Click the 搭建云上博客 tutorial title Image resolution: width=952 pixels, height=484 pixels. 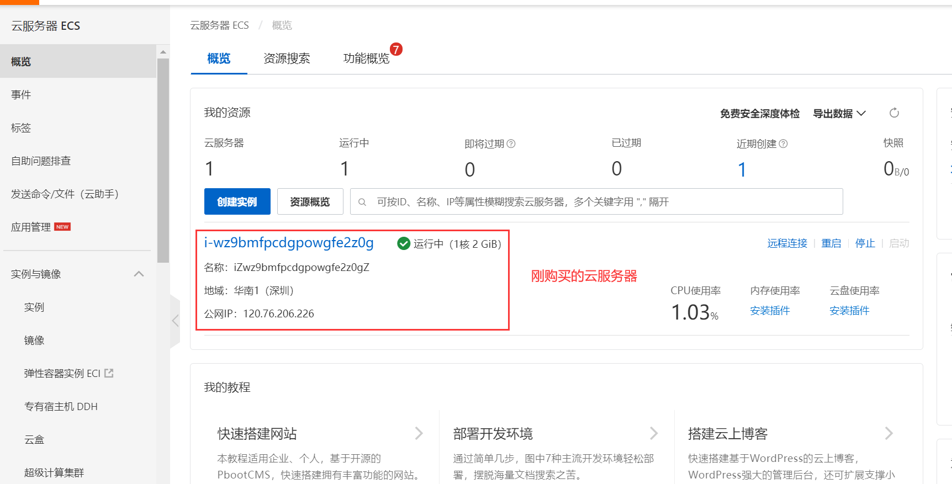tap(728, 434)
